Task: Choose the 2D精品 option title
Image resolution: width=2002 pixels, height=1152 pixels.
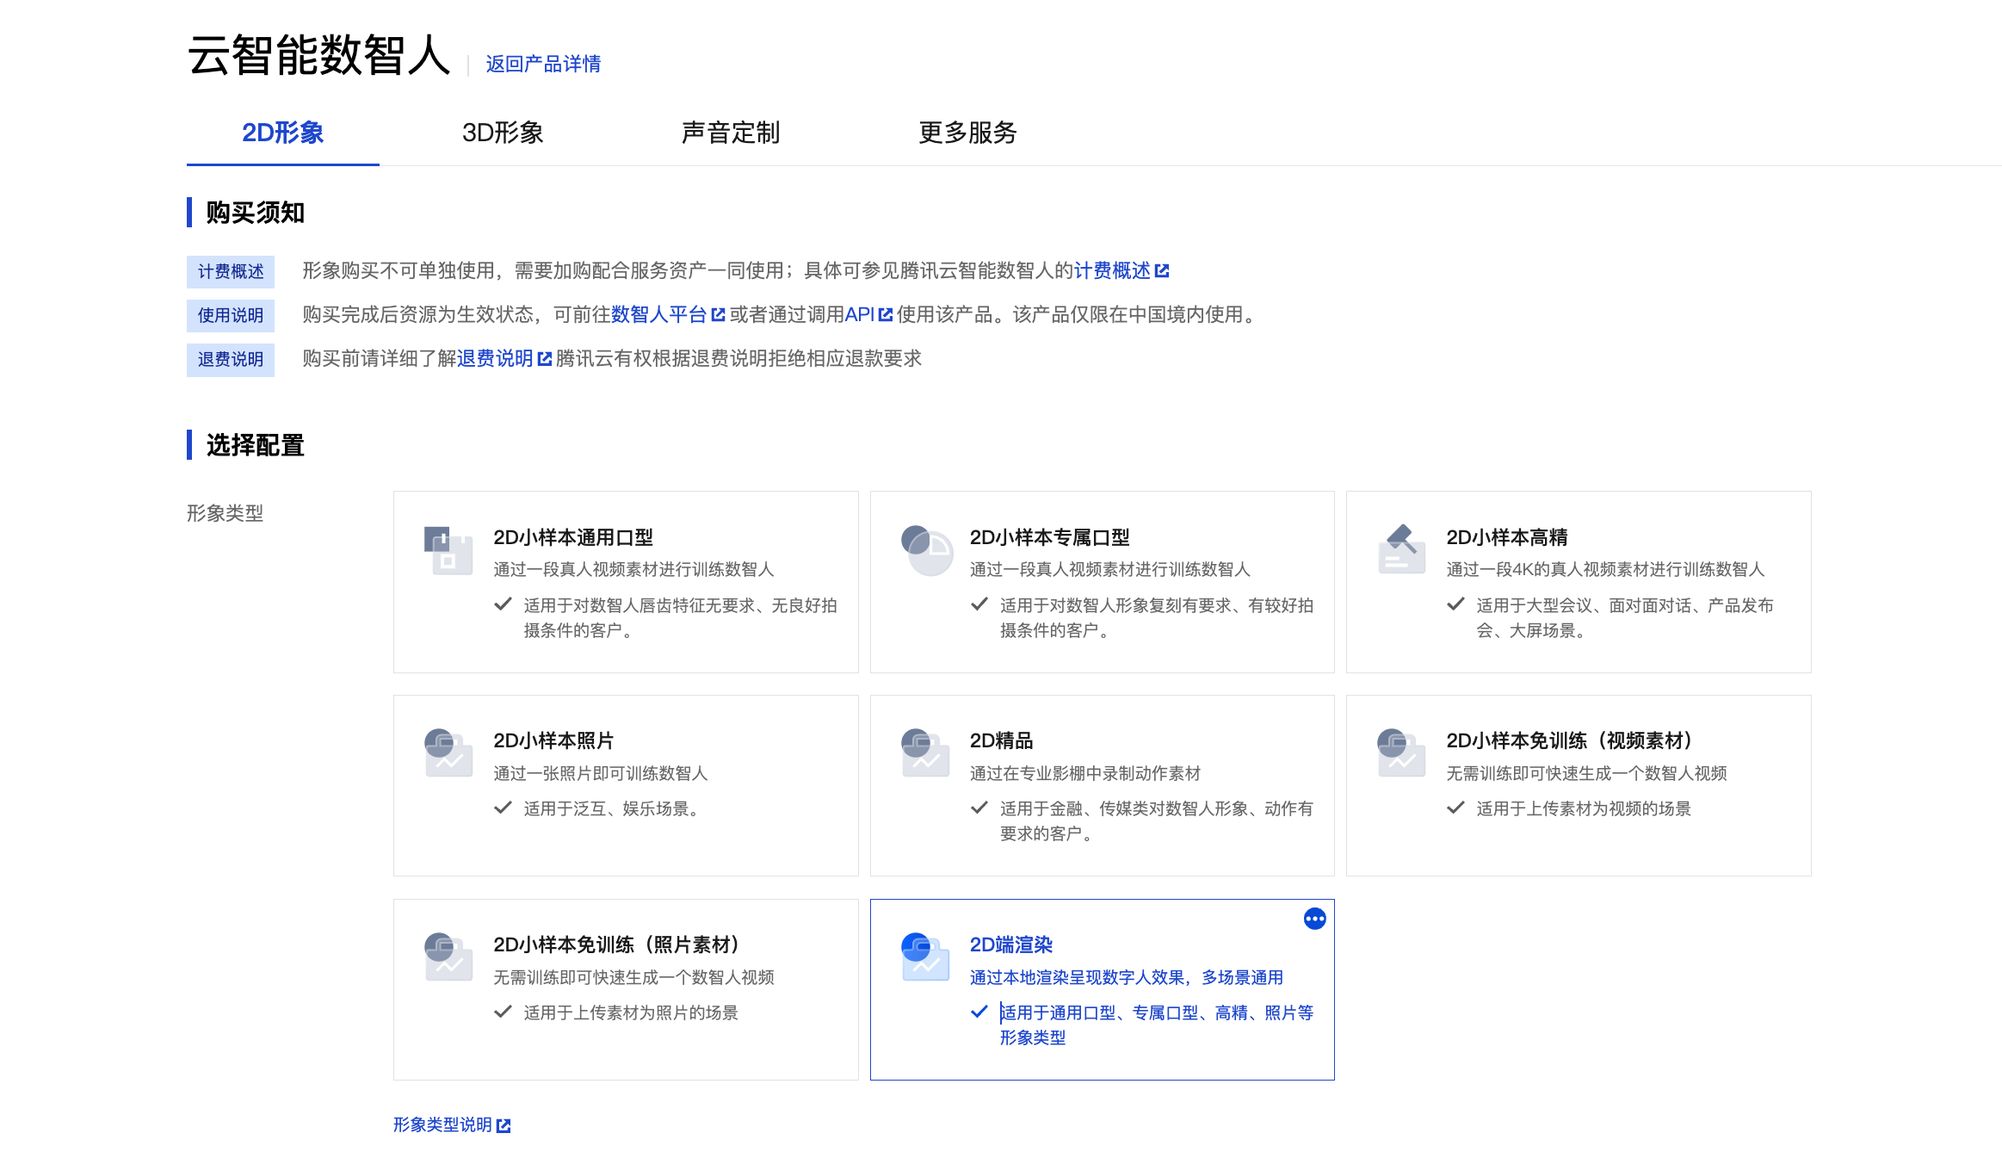Action: (x=1001, y=740)
